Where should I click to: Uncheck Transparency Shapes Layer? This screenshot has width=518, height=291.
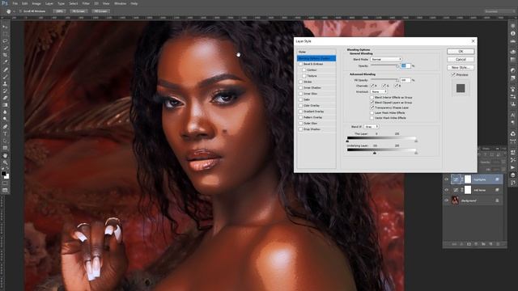[x=372, y=108]
